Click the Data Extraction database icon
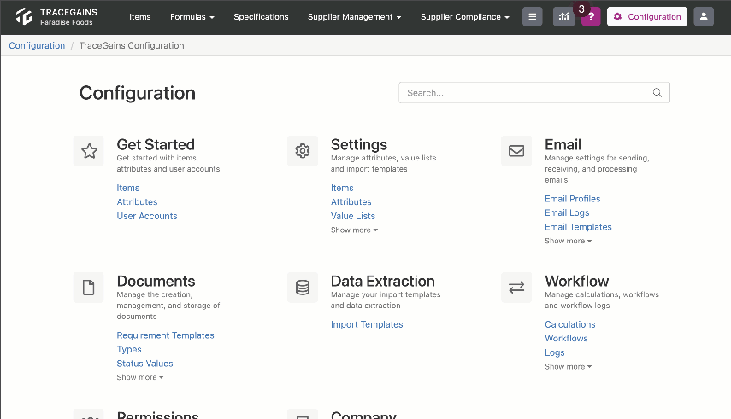Screen dimensions: 731x419 click(x=303, y=288)
